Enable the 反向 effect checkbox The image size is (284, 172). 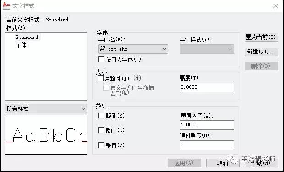point(101,130)
